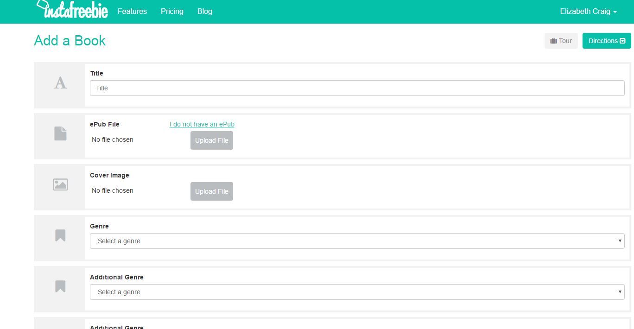This screenshot has width=634, height=329.
Task: Expand the Directions panel
Action: tap(607, 41)
